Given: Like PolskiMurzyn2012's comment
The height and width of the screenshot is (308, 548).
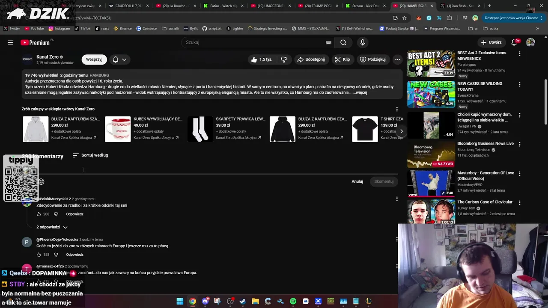Looking at the screenshot, I should [39, 214].
